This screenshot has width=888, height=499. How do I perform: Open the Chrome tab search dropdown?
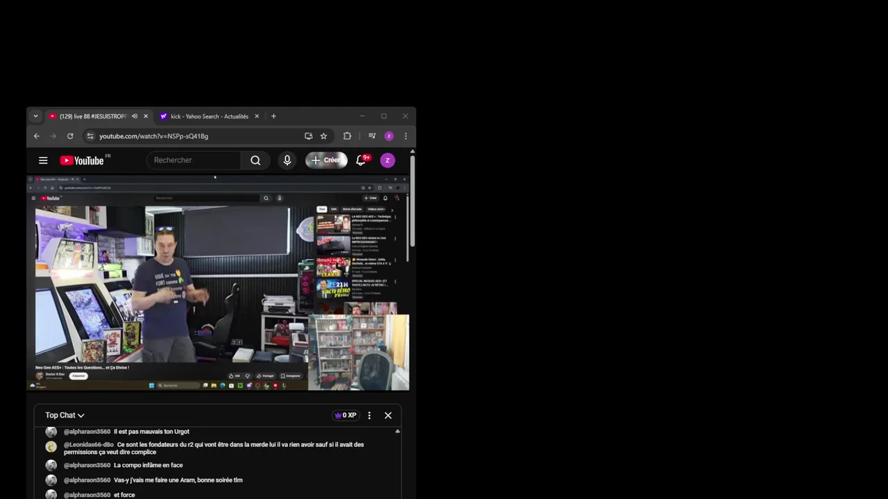[35, 116]
